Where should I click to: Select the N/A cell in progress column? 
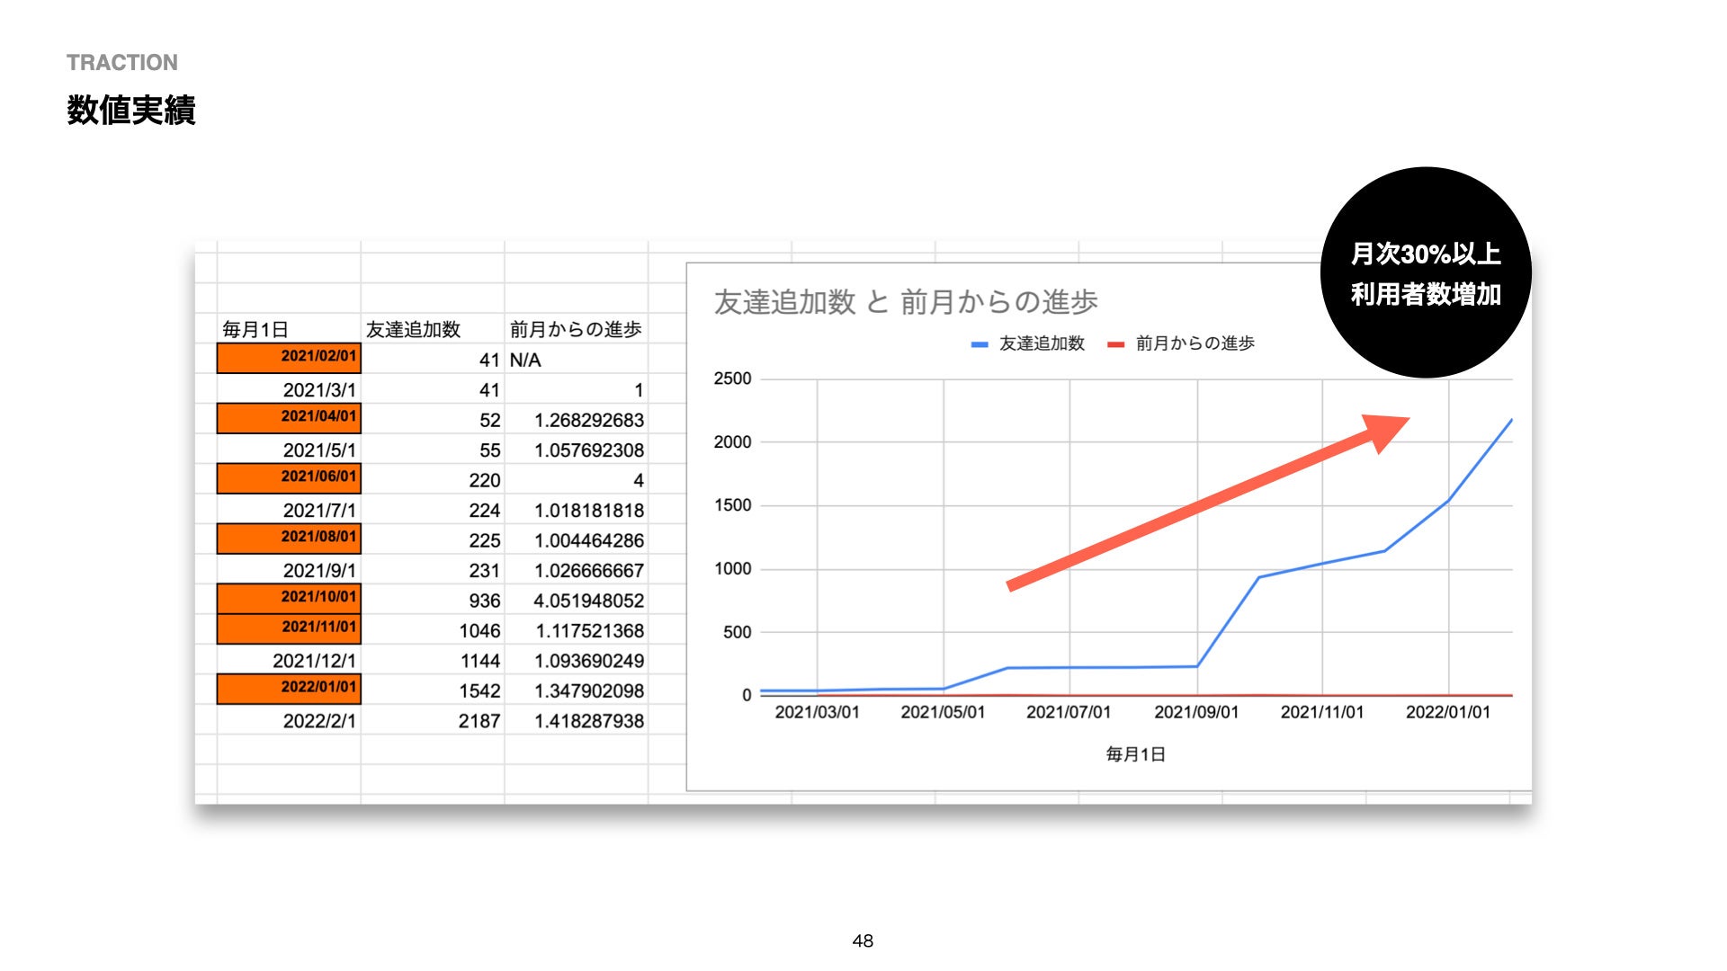pos(525,361)
